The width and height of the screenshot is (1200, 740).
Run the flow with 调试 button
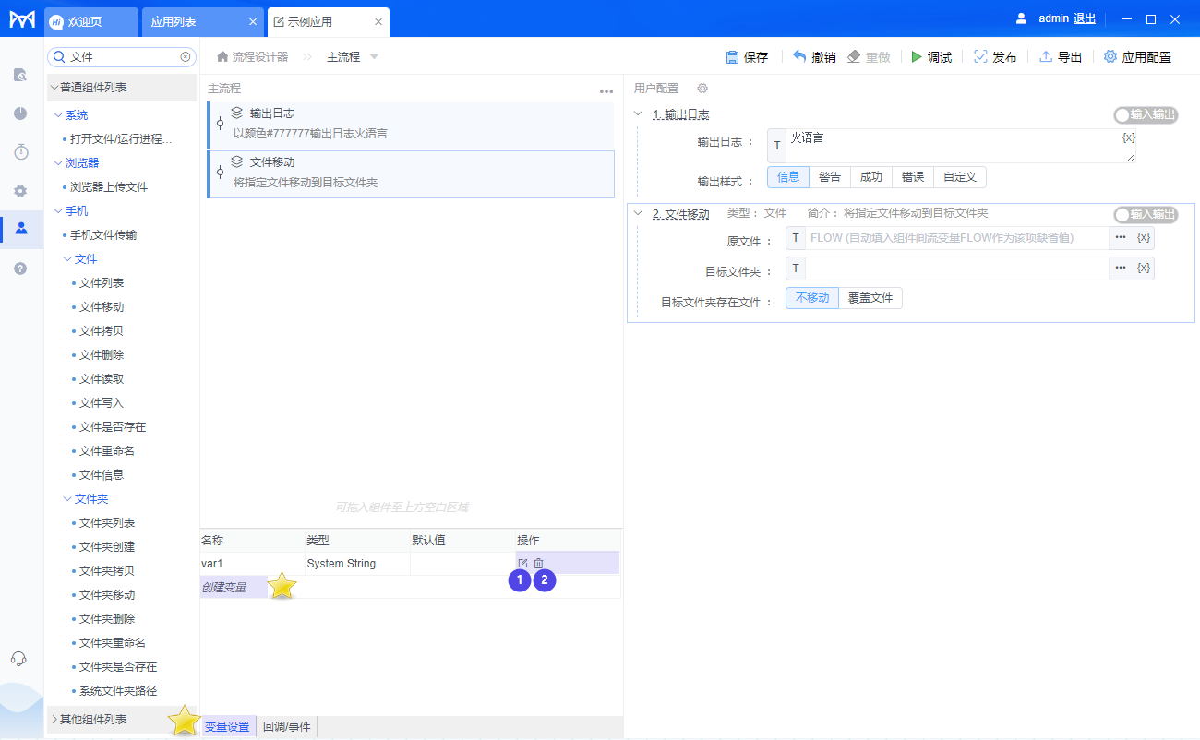point(931,57)
